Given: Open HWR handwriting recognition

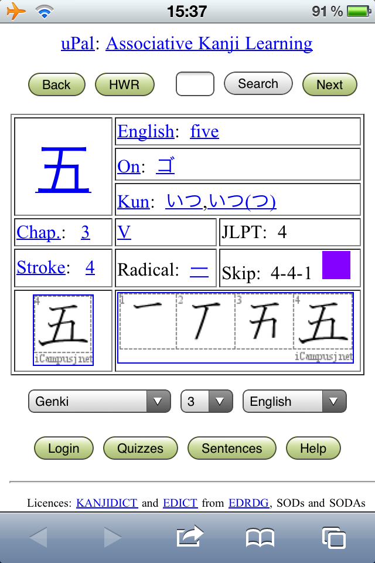Looking at the screenshot, I should (x=125, y=84).
